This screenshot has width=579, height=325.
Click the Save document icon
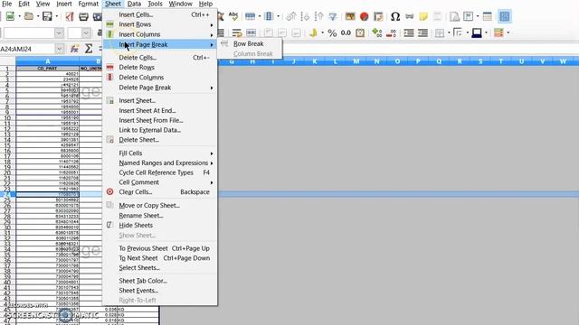tap(47, 16)
